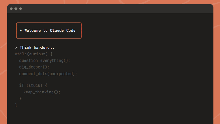Click the final outer closing brace
Screen dimensions: 220x124
point(16,105)
